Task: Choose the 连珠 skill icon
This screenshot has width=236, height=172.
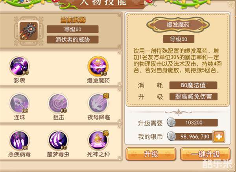Action: click(19, 104)
